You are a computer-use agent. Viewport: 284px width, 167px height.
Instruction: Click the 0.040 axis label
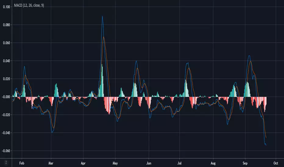click(6, 61)
